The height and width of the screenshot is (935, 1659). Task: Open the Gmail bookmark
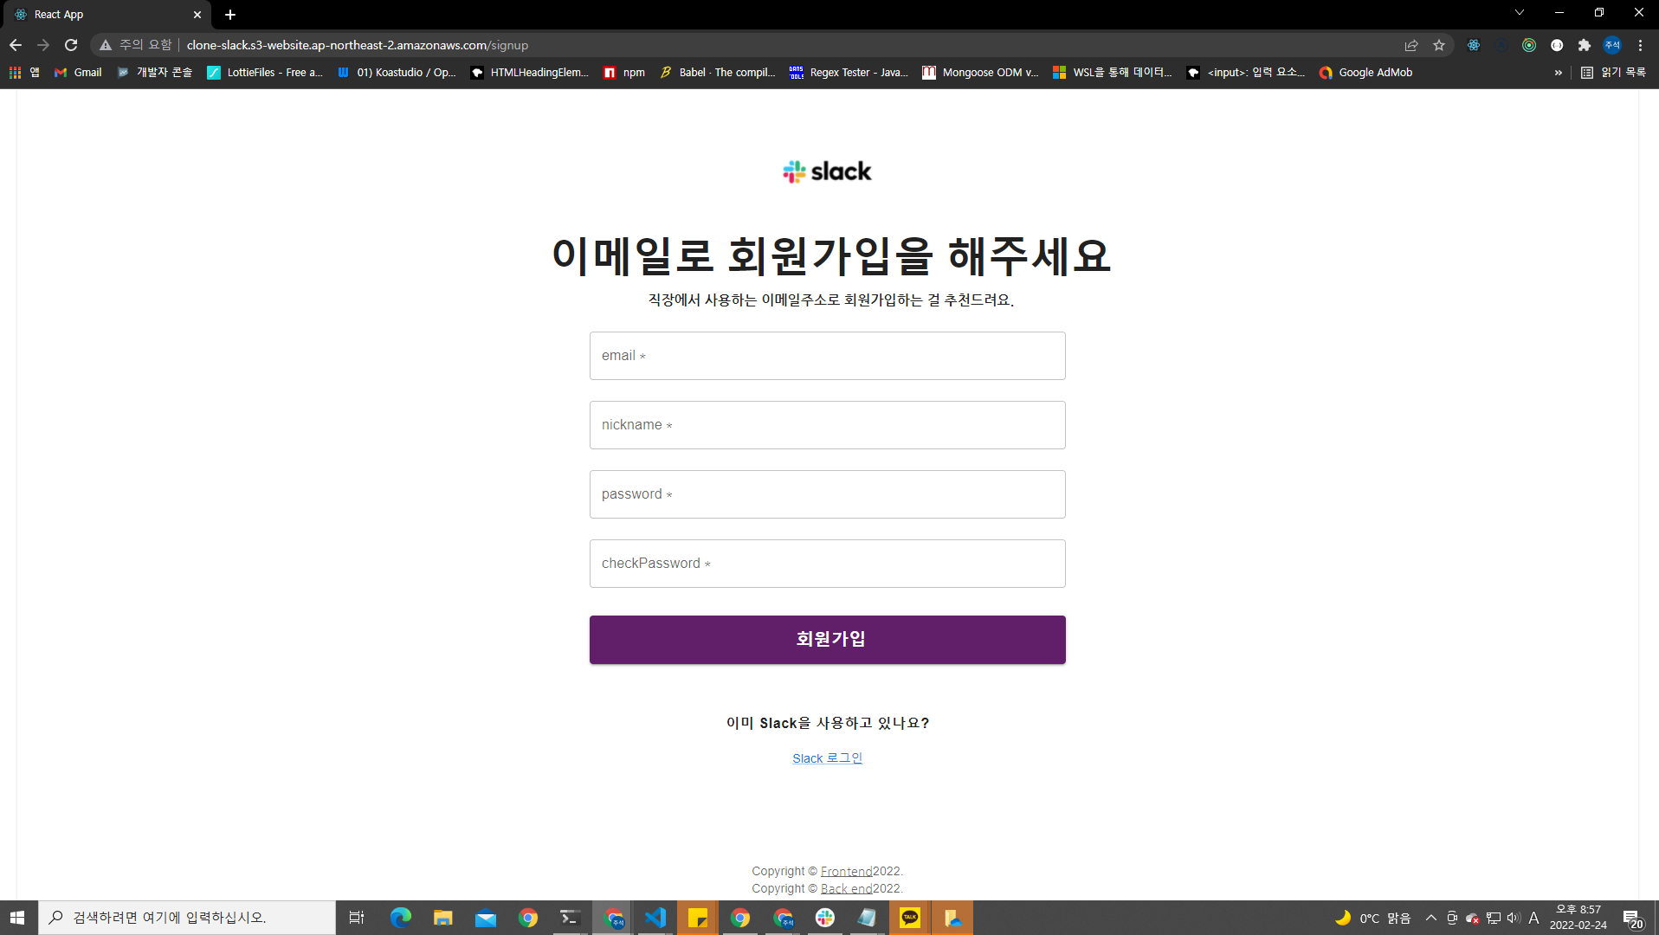(x=78, y=73)
